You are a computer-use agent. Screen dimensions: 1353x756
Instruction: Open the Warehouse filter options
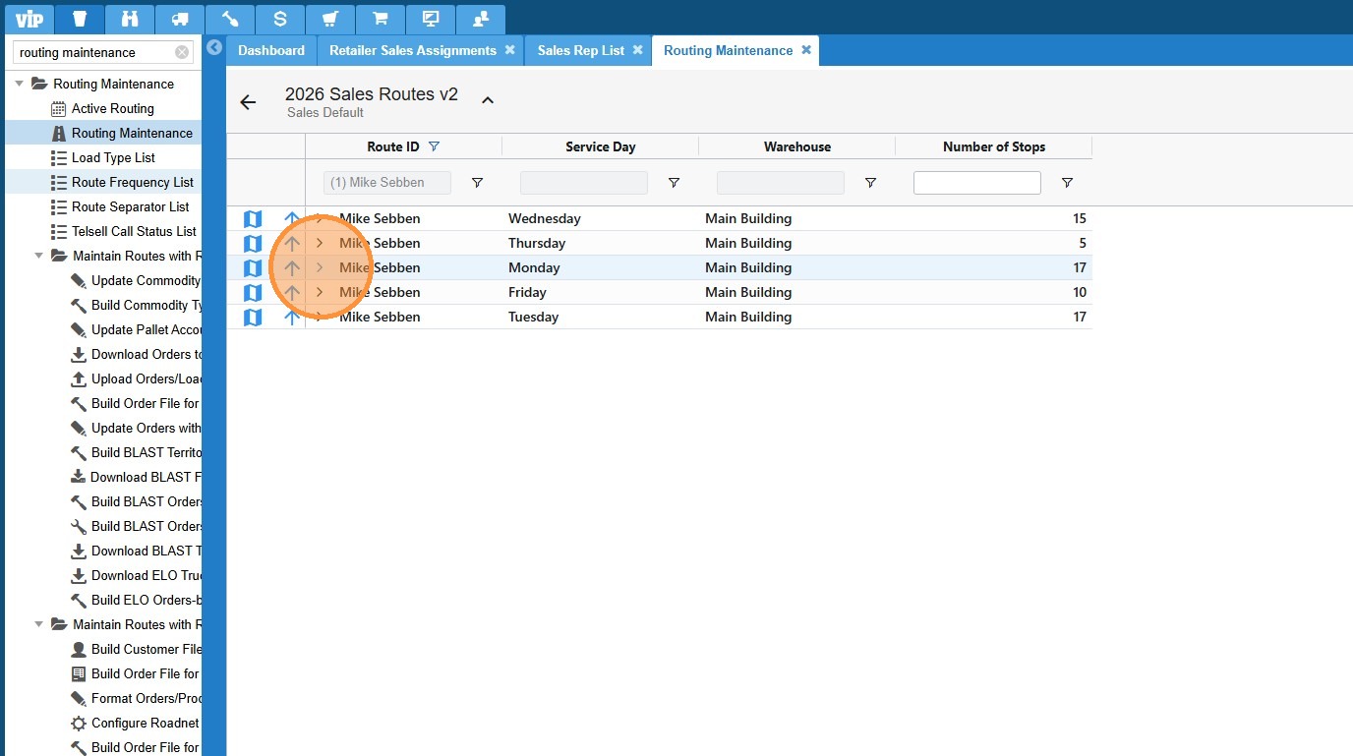coord(870,183)
